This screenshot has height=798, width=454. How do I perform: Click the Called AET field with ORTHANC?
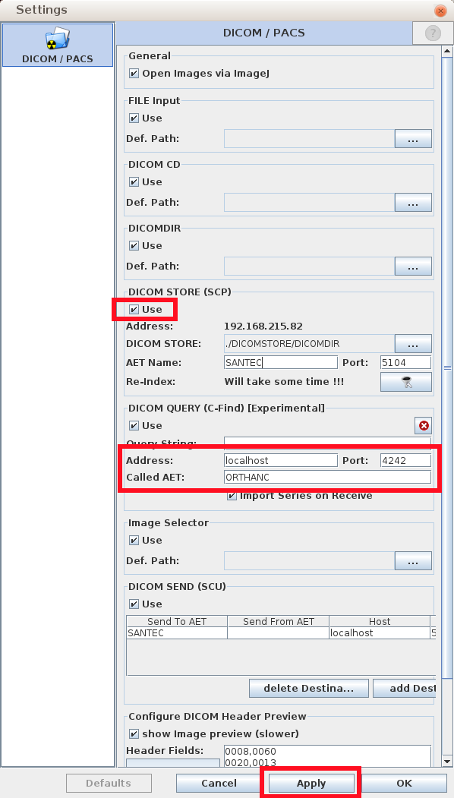tap(327, 478)
